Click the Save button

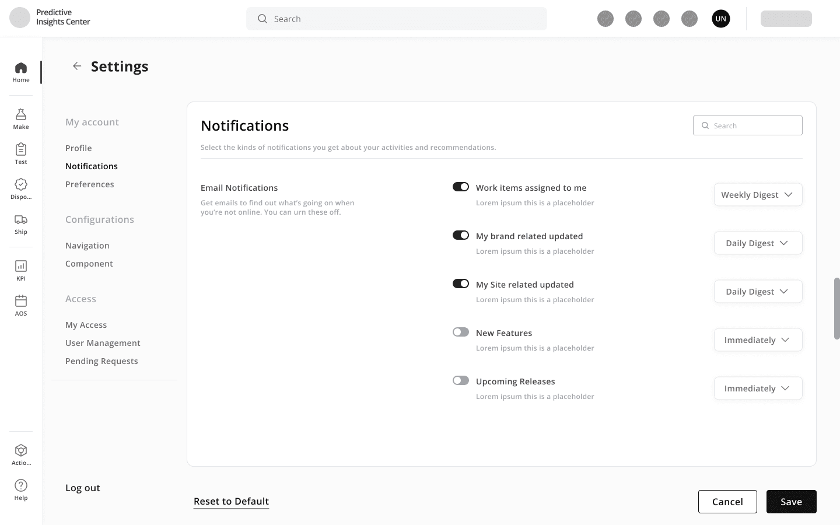click(x=792, y=502)
